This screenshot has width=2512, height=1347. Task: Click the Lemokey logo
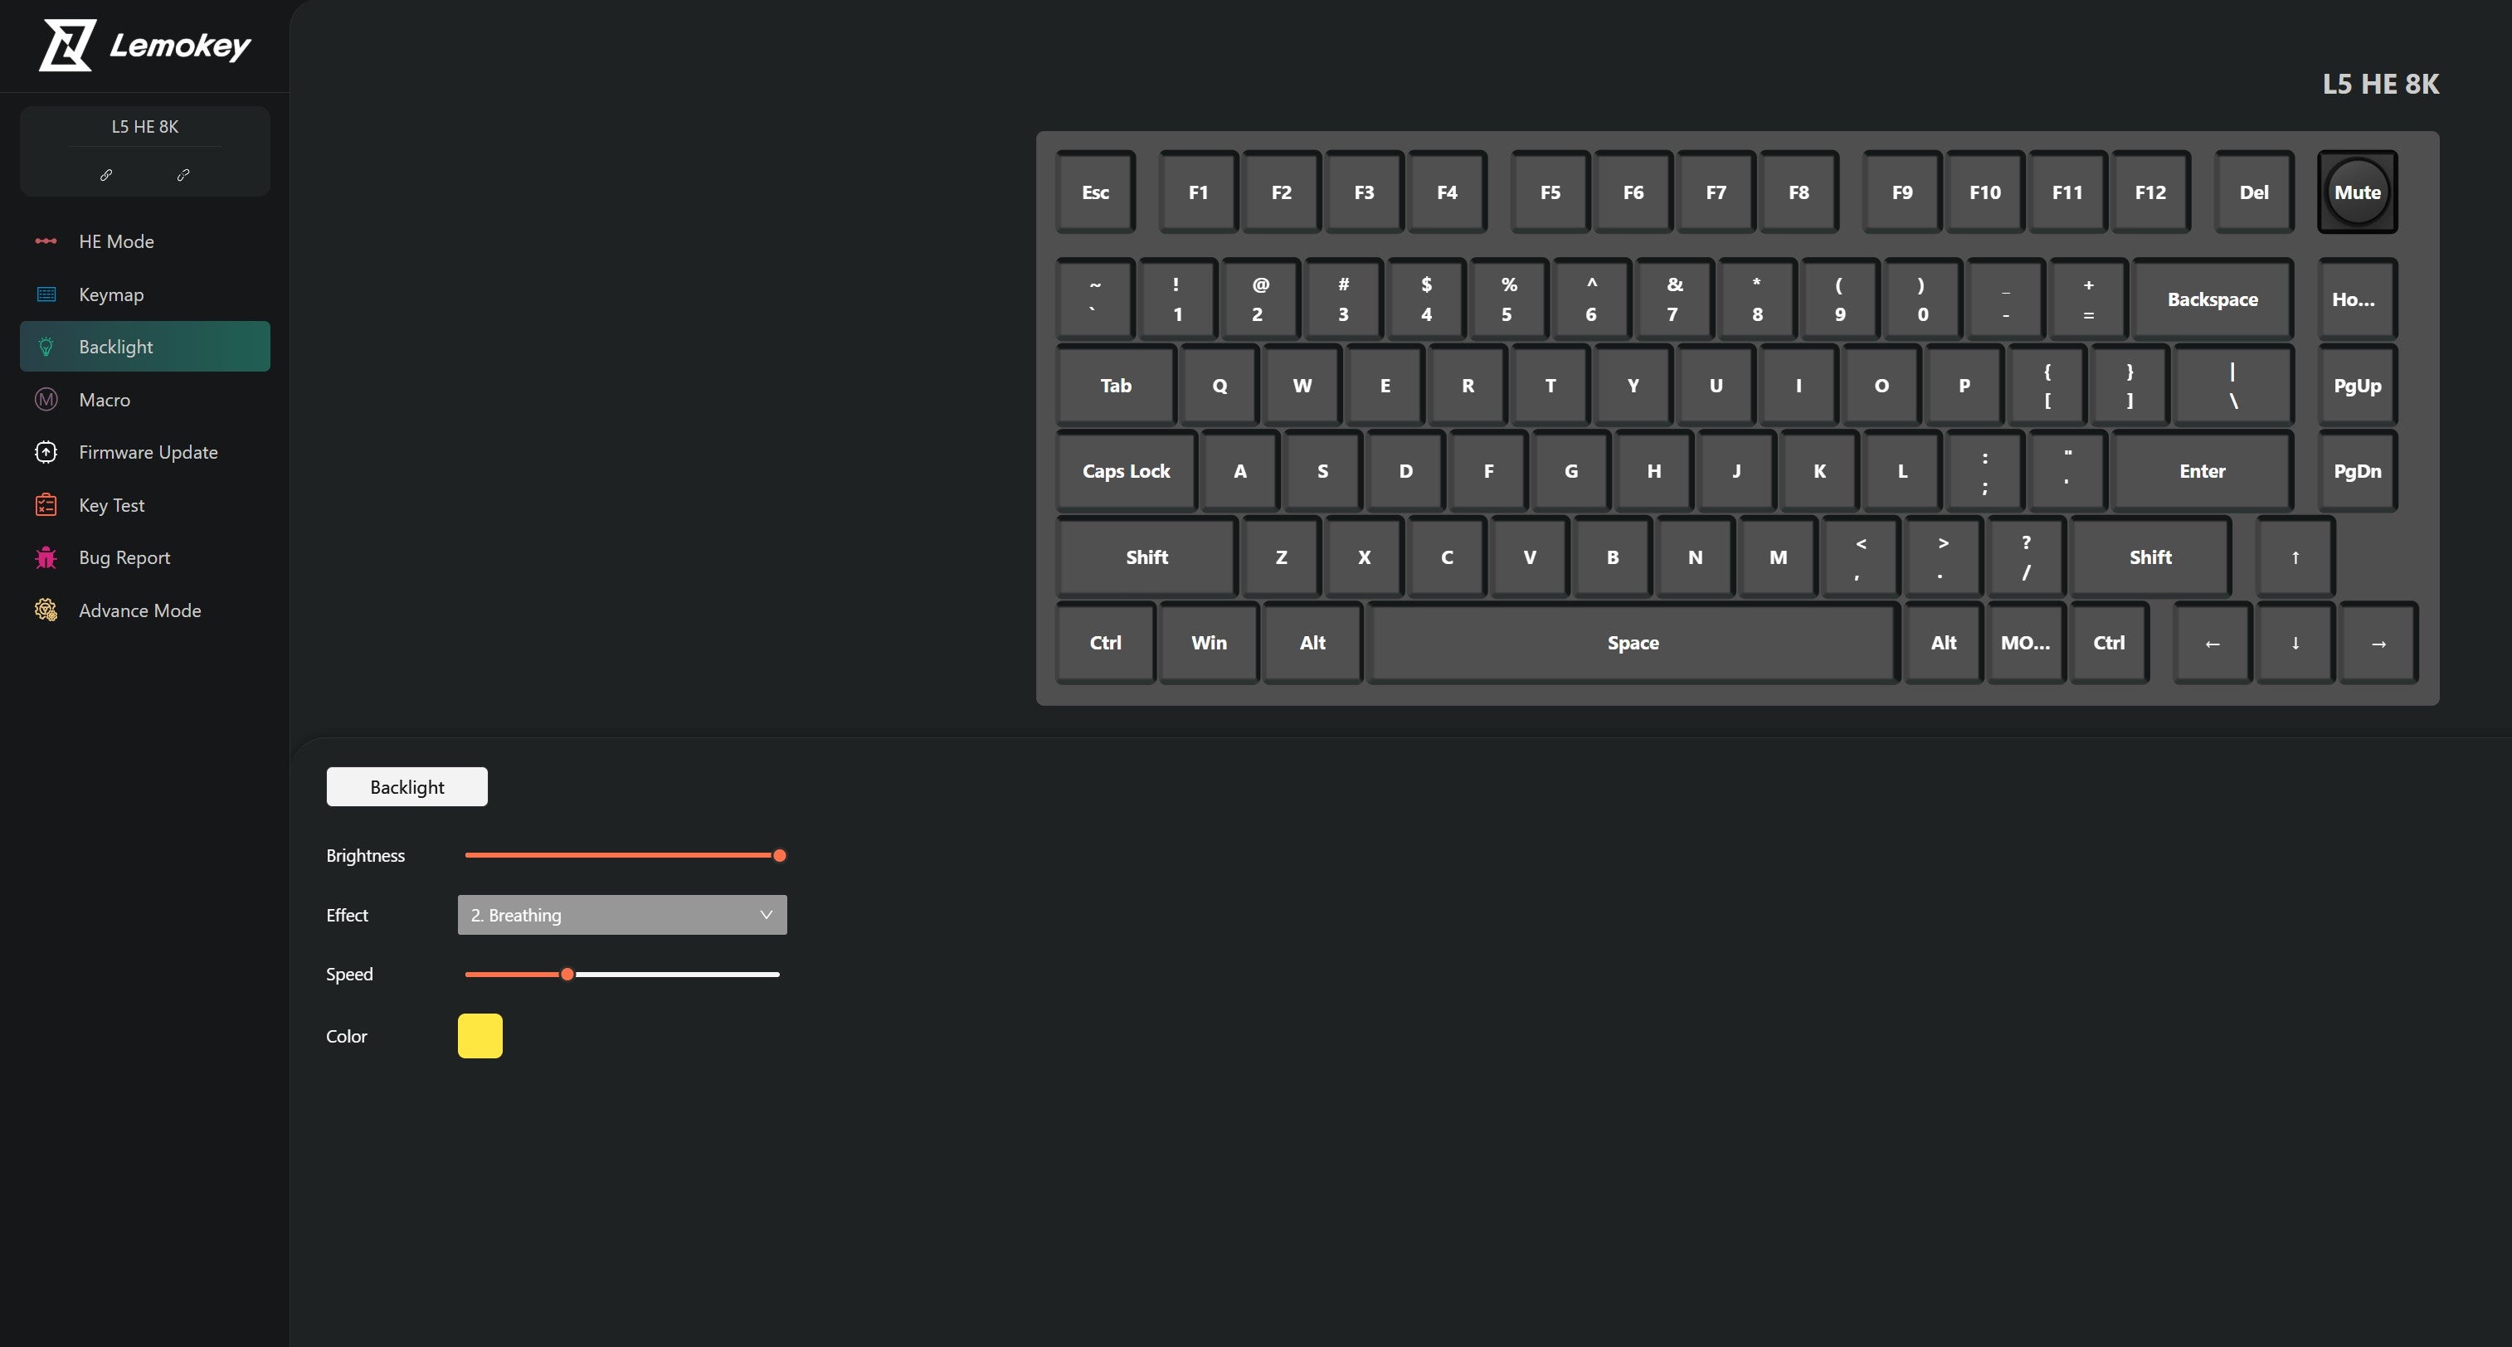(x=144, y=45)
